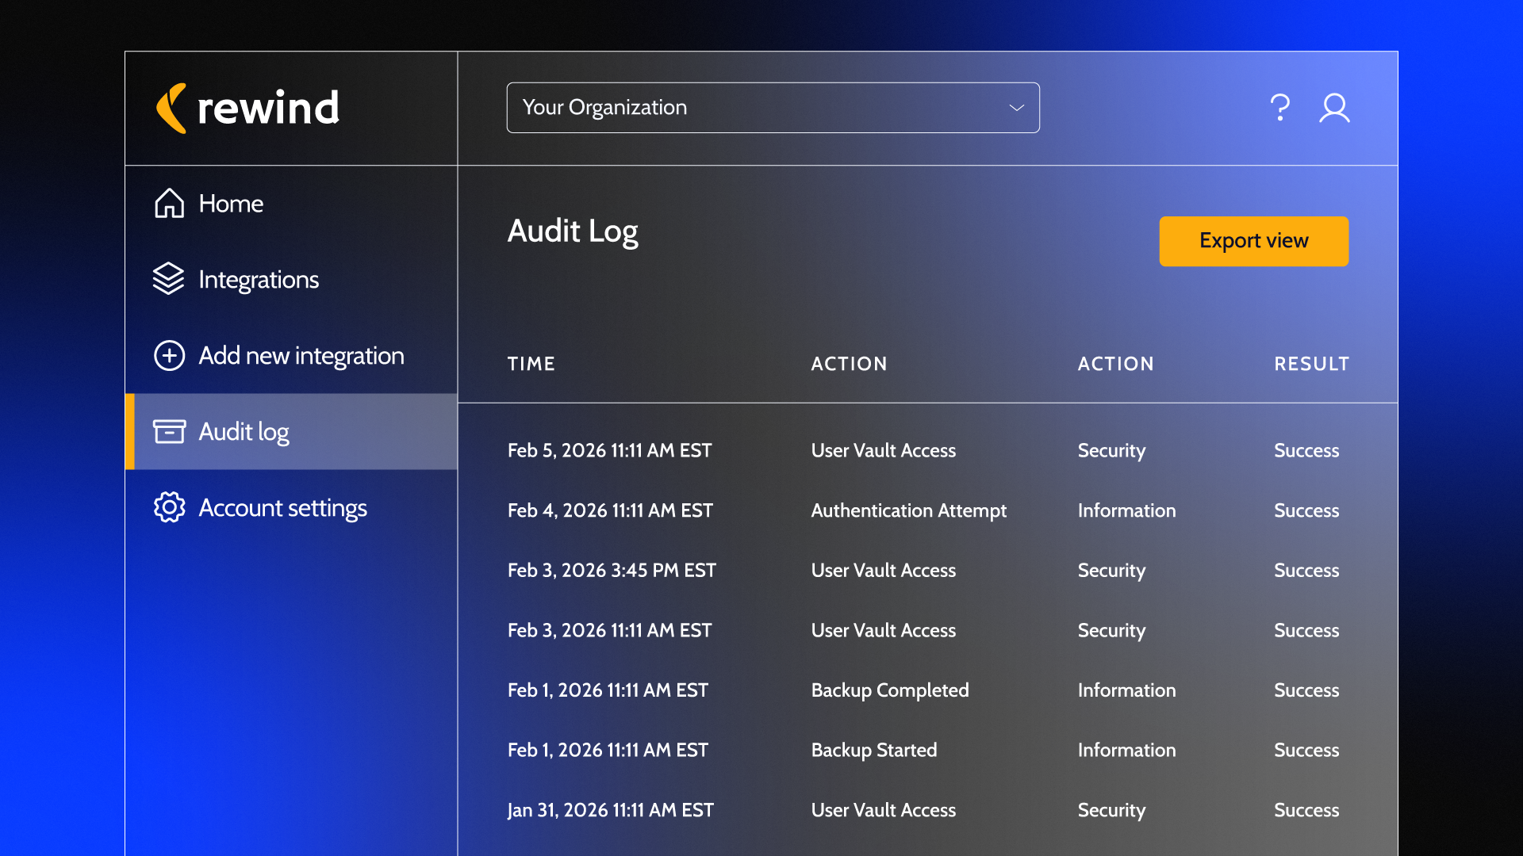The height and width of the screenshot is (856, 1523).
Task: Open the user profile icon
Action: click(1334, 108)
